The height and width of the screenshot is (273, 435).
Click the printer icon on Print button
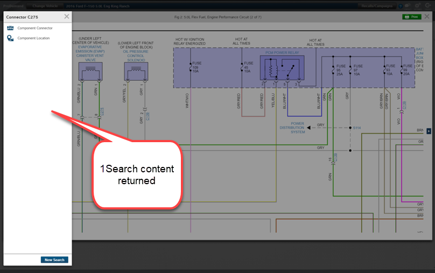406,17
